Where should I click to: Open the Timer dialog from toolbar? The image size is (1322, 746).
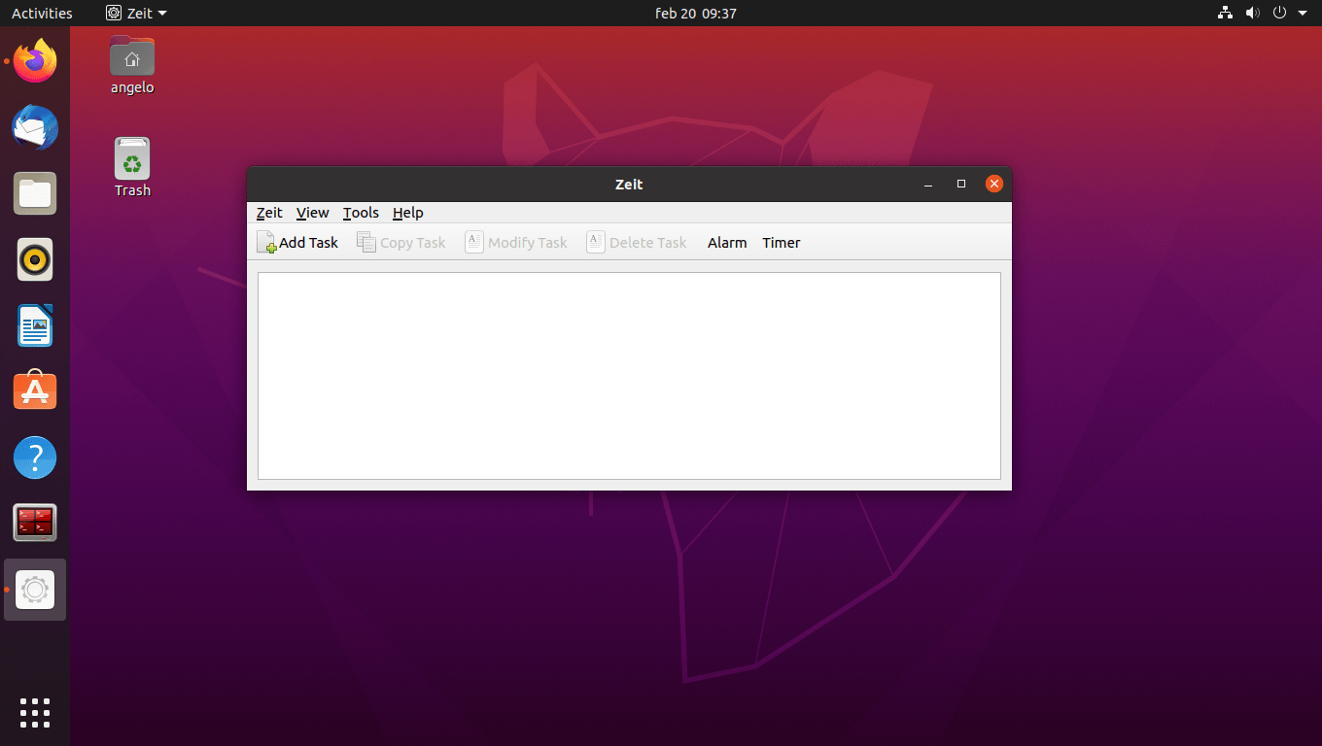coord(782,242)
